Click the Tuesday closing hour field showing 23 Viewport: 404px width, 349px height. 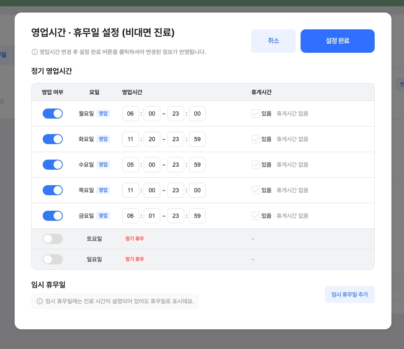pyautogui.click(x=176, y=139)
